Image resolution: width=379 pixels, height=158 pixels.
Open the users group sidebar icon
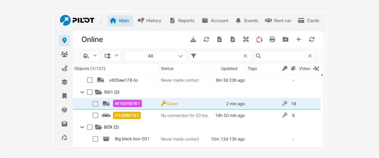[x=64, y=54]
